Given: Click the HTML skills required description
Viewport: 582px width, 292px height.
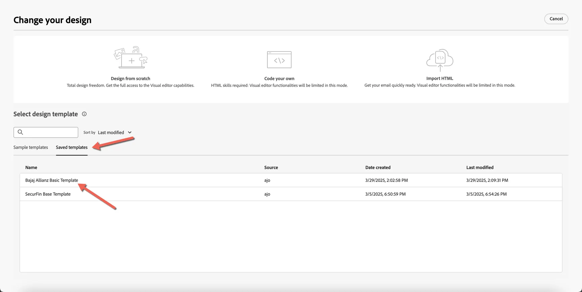Looking at the screenshot, I should pyautogui.click(x=279, y=85).
